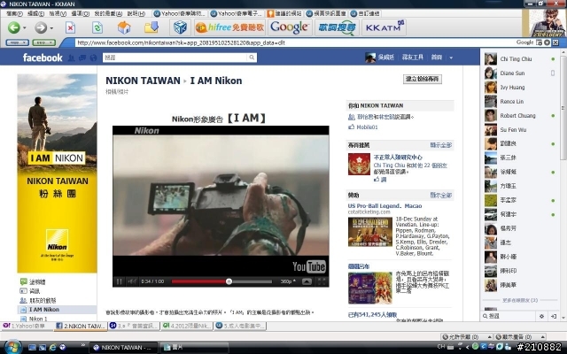Open the lyrics search toolbar button

point(337,27)
